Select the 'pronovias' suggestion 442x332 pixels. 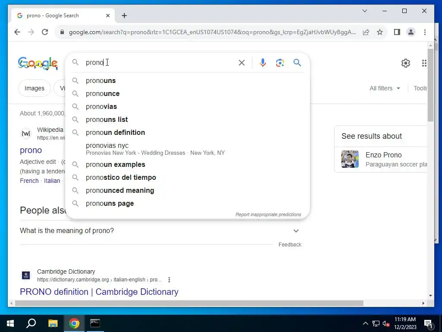(x=187, y=107)
